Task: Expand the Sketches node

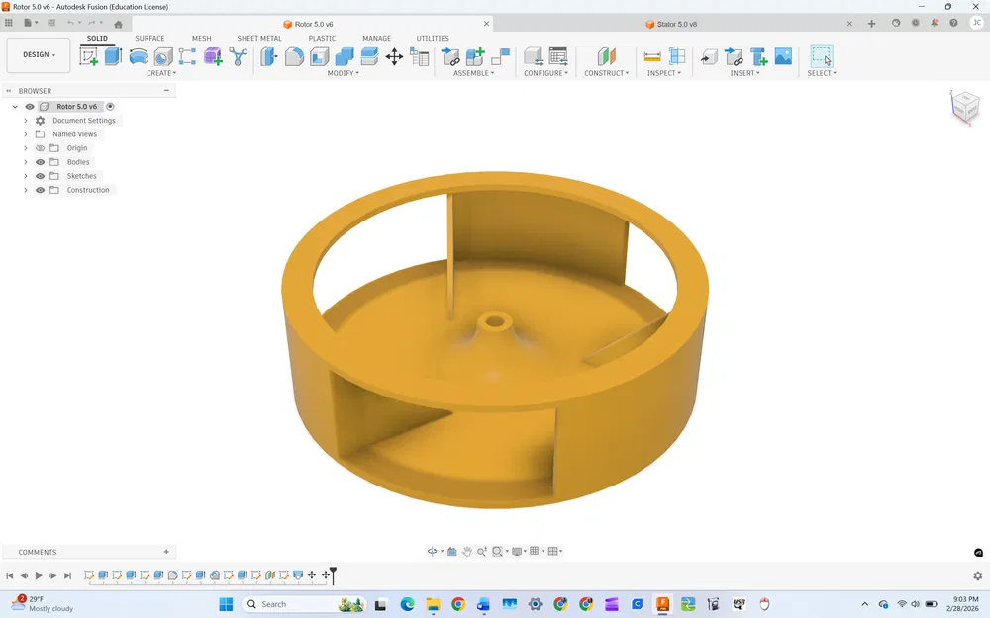Action: pyautogui.click(x=26, y=176)
